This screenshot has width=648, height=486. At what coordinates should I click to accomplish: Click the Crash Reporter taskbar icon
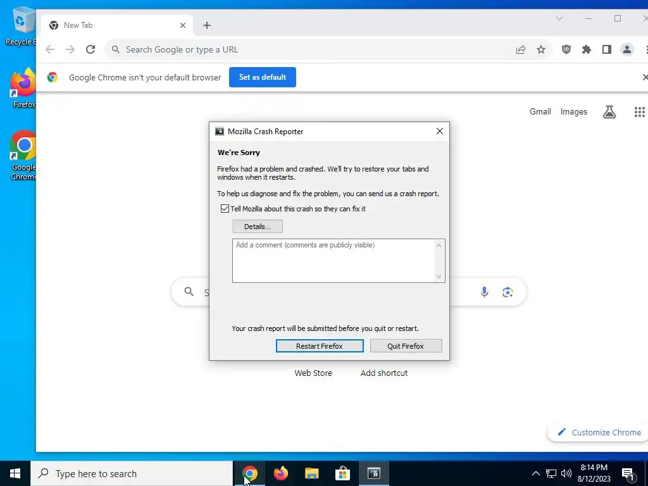373,473
